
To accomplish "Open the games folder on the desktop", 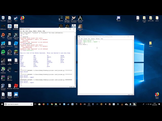I will pos(157,19).
